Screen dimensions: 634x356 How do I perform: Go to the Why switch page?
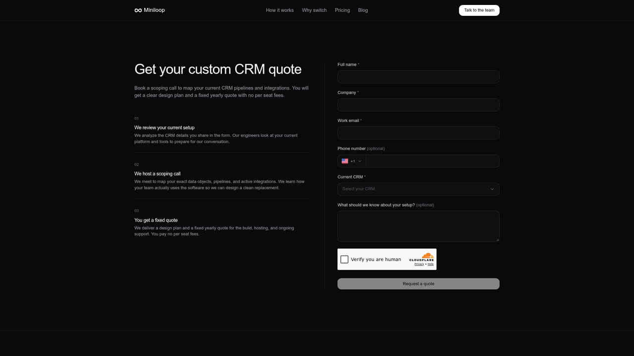point(314,10)
